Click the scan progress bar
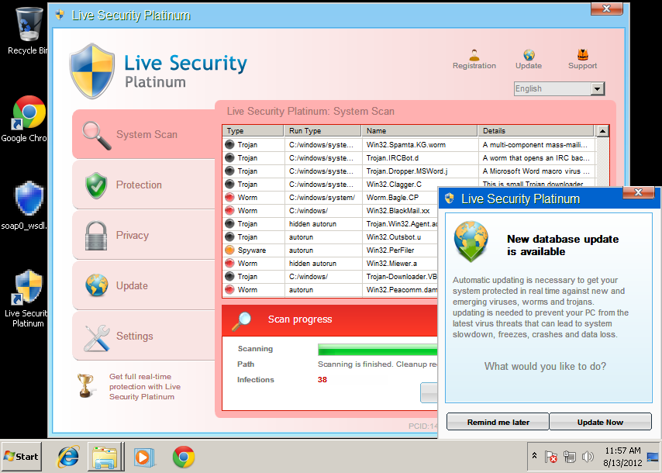The width and height of the screenshot is (662, 473). click(378, 349)
